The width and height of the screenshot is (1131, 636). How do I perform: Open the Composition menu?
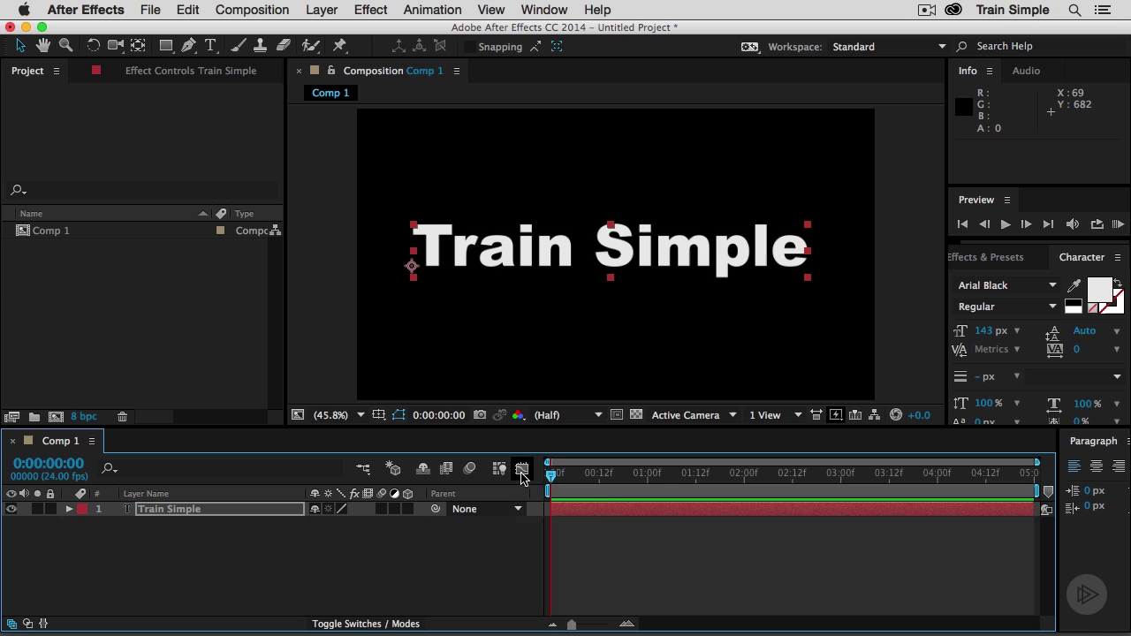click(252, 10)
